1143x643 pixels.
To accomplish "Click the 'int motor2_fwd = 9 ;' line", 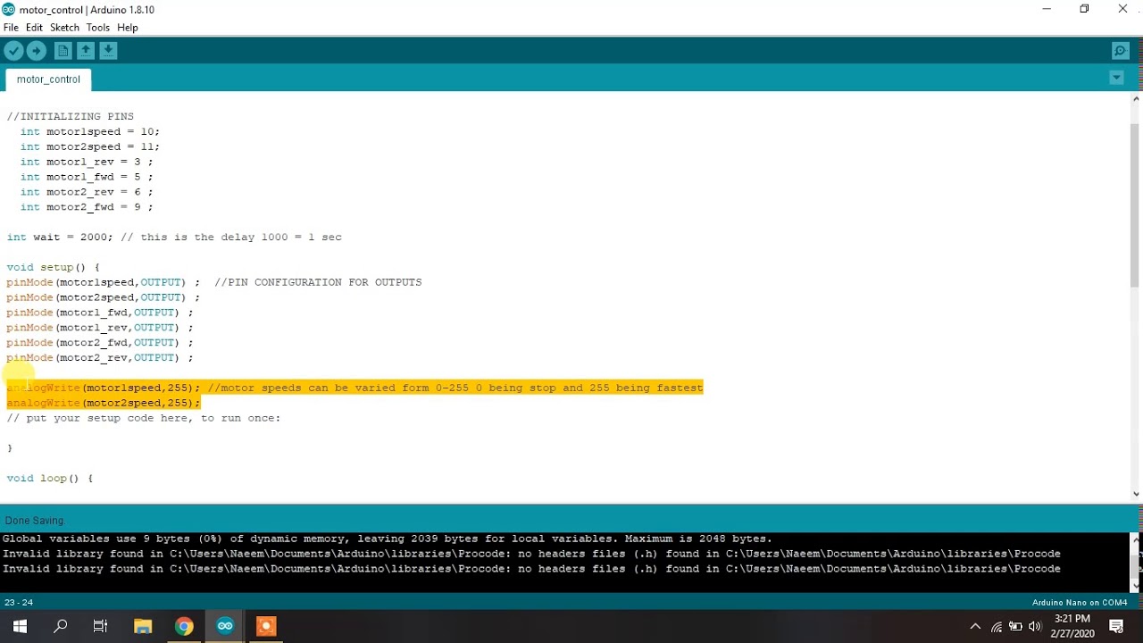I will (87, 207).
